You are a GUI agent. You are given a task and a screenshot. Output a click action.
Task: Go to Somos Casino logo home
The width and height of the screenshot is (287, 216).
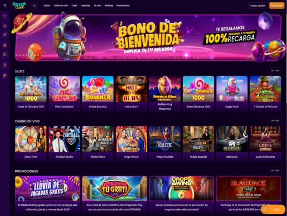pos(19,5)
